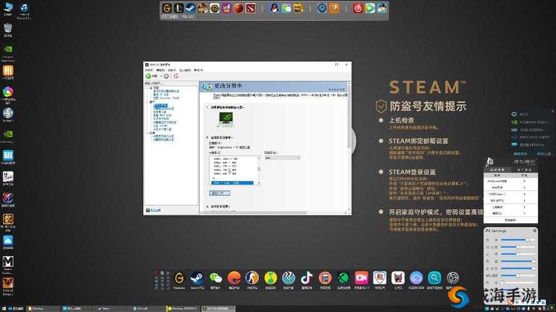The width and height of the screenshot is (556, 312).
Task: Open green WeChat bubble in top dock
Action: (286, 7)
